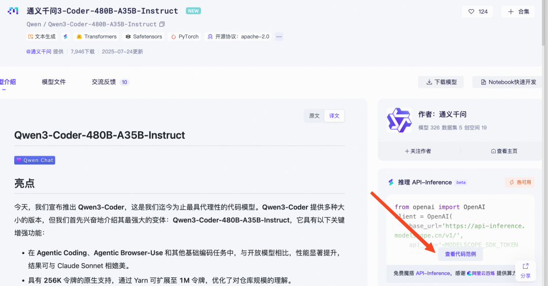Click the beta label beside API-Inference

coord(461,182)
